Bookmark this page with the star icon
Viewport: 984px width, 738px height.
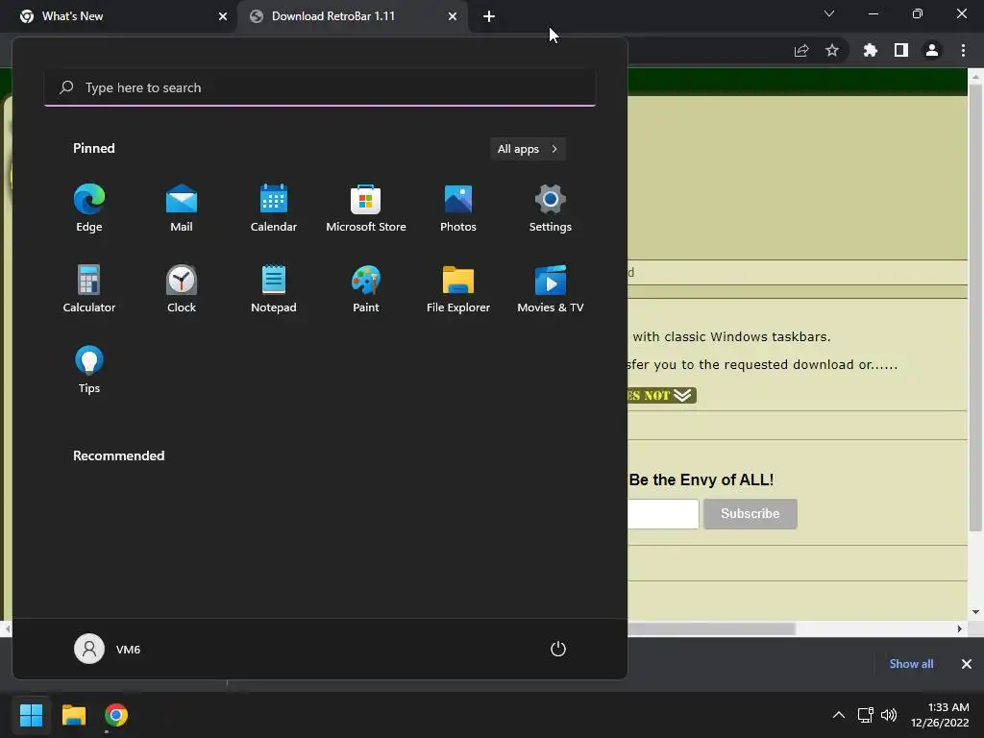832,51
